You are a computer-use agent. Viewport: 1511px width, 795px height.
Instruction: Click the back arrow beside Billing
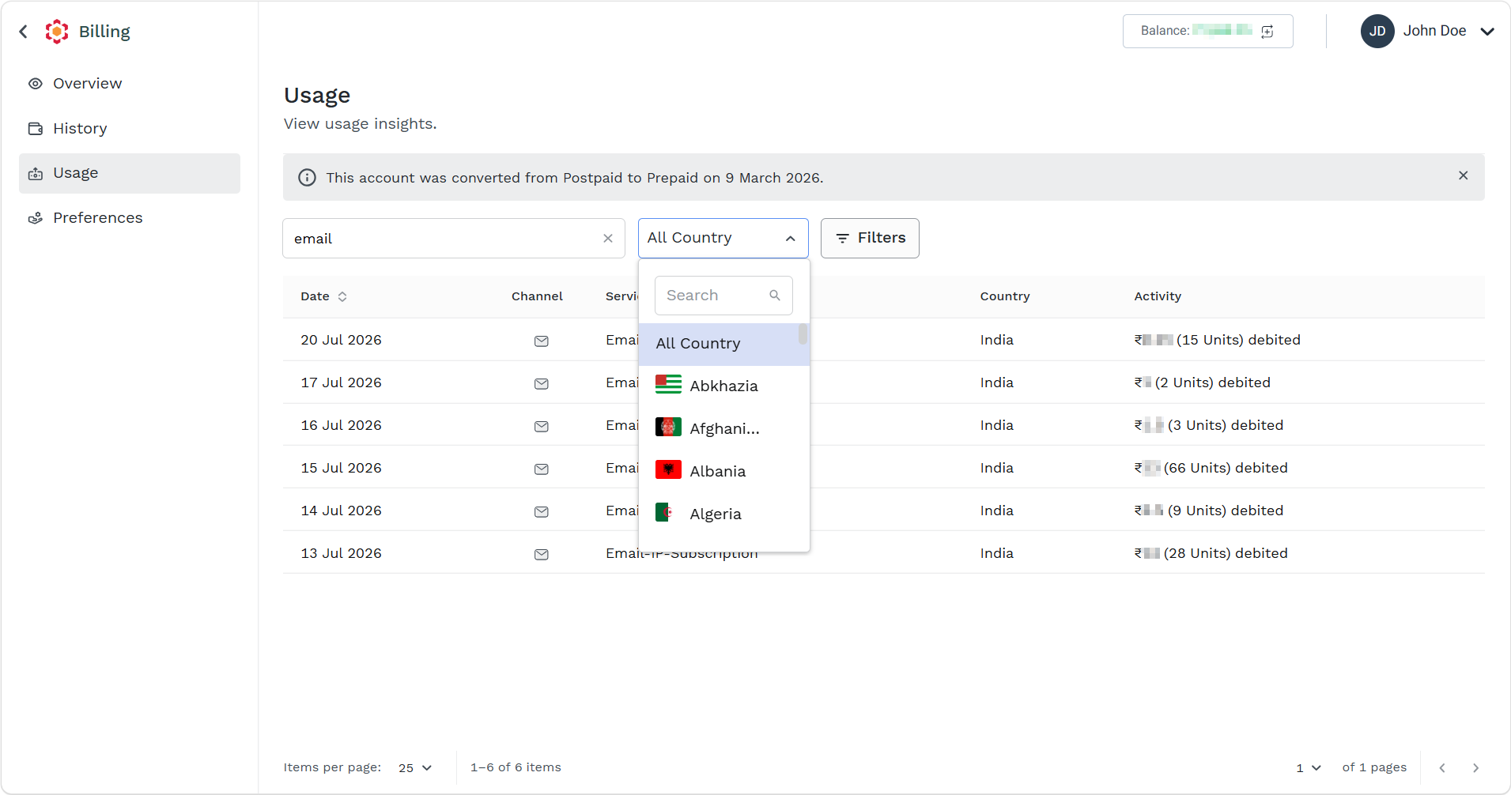[x=24, y=32]
